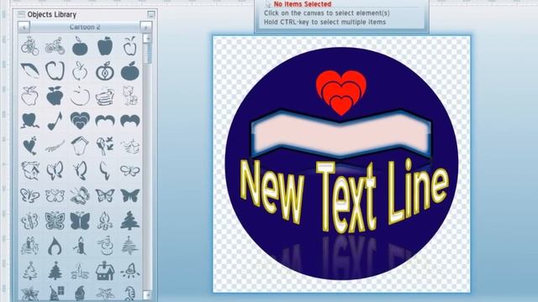Insert the snowman with scarf clipart
Screen dimensions: 538x302
(105, 246)
